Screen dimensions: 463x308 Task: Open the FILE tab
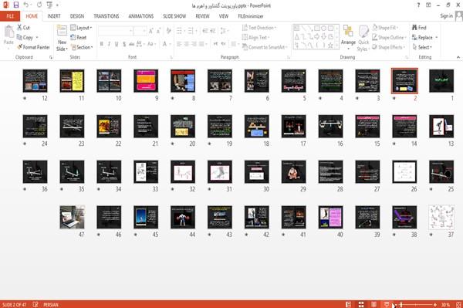pyautogui.click(x=10, y=16)
